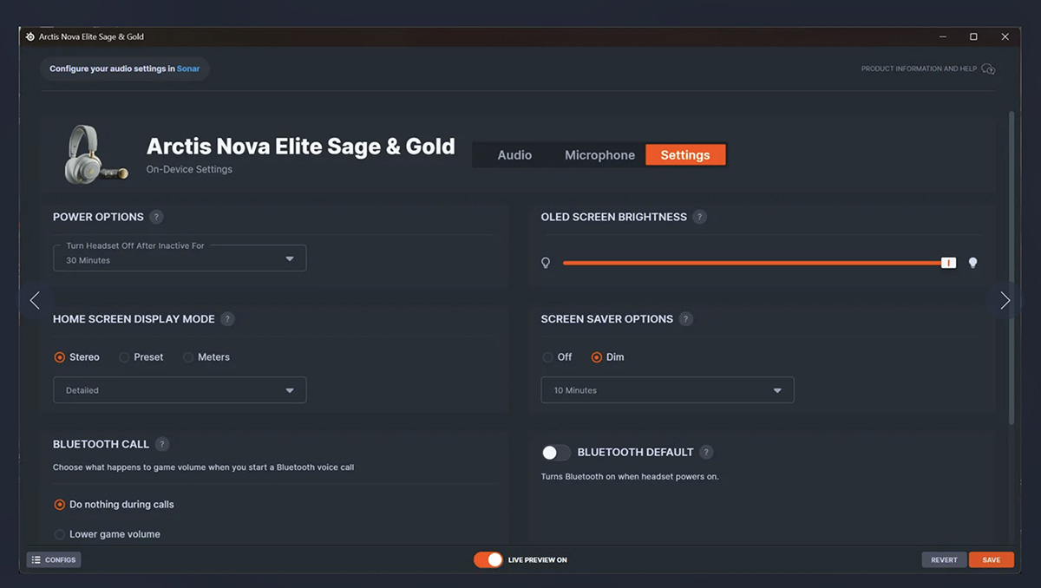Viewport: 1041px width, 588px height.
Task: Save the on-device settings
Action: click(x=992, y=560)
